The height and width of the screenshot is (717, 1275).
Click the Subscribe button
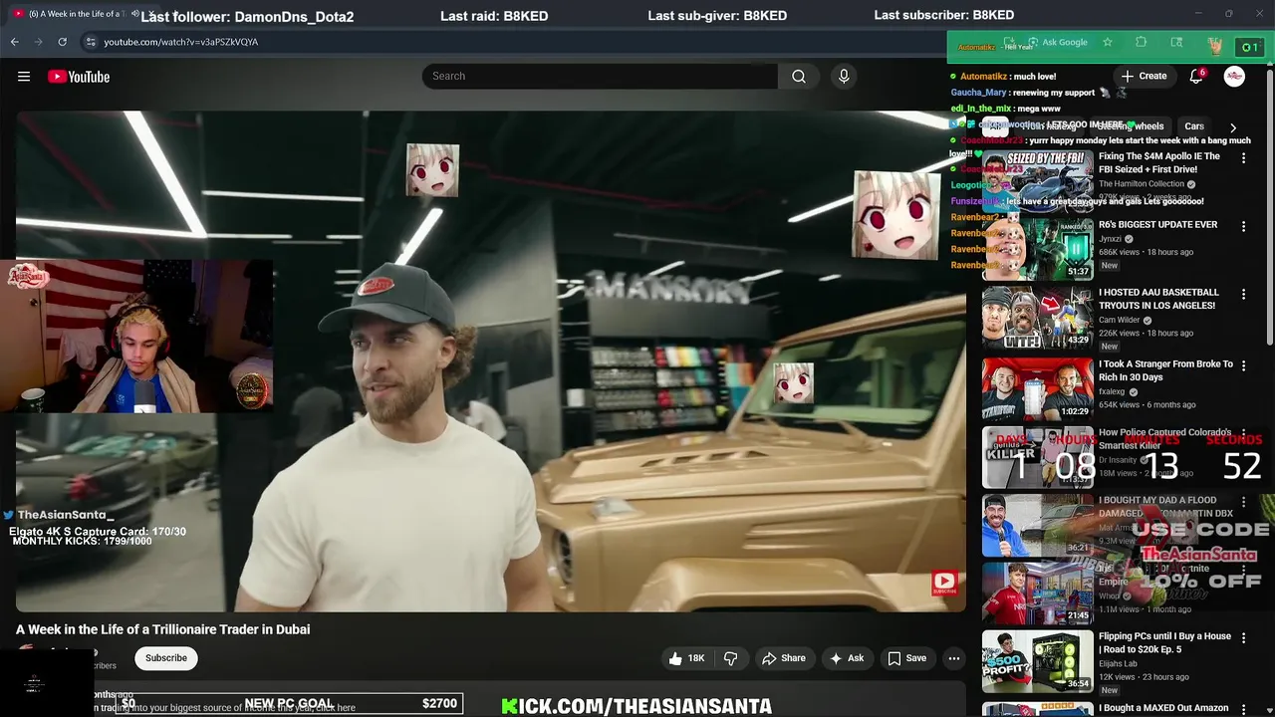(166, 658)
